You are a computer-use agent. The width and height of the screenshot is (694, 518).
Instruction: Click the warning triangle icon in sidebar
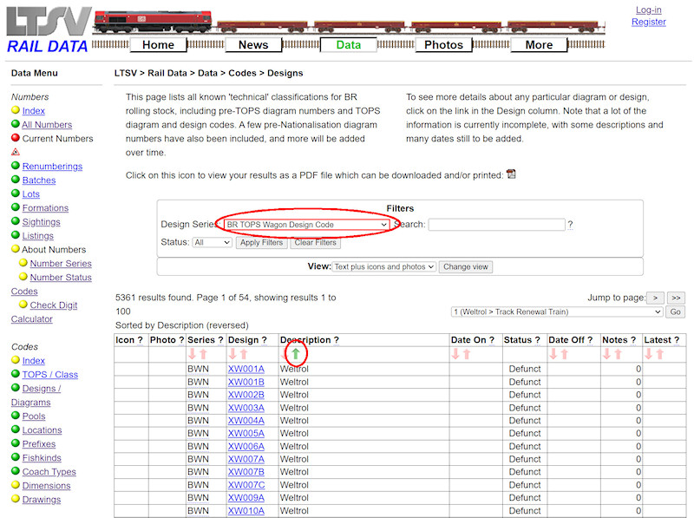tap(16, 152)
